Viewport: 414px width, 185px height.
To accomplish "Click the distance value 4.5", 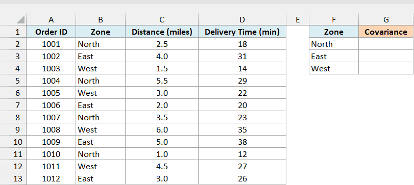I will point(162,166).
